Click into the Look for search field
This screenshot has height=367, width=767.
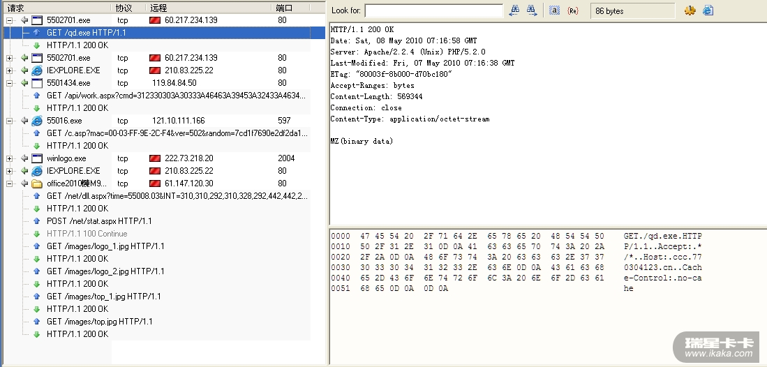pos(434,10)
